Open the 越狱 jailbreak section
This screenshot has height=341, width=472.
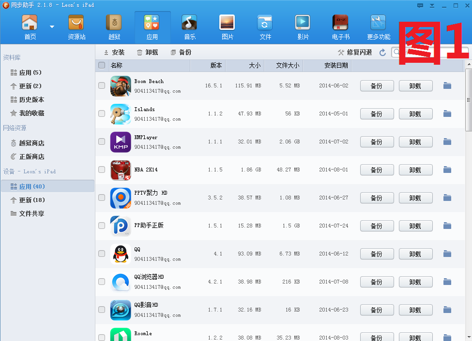tap(114, 27)
